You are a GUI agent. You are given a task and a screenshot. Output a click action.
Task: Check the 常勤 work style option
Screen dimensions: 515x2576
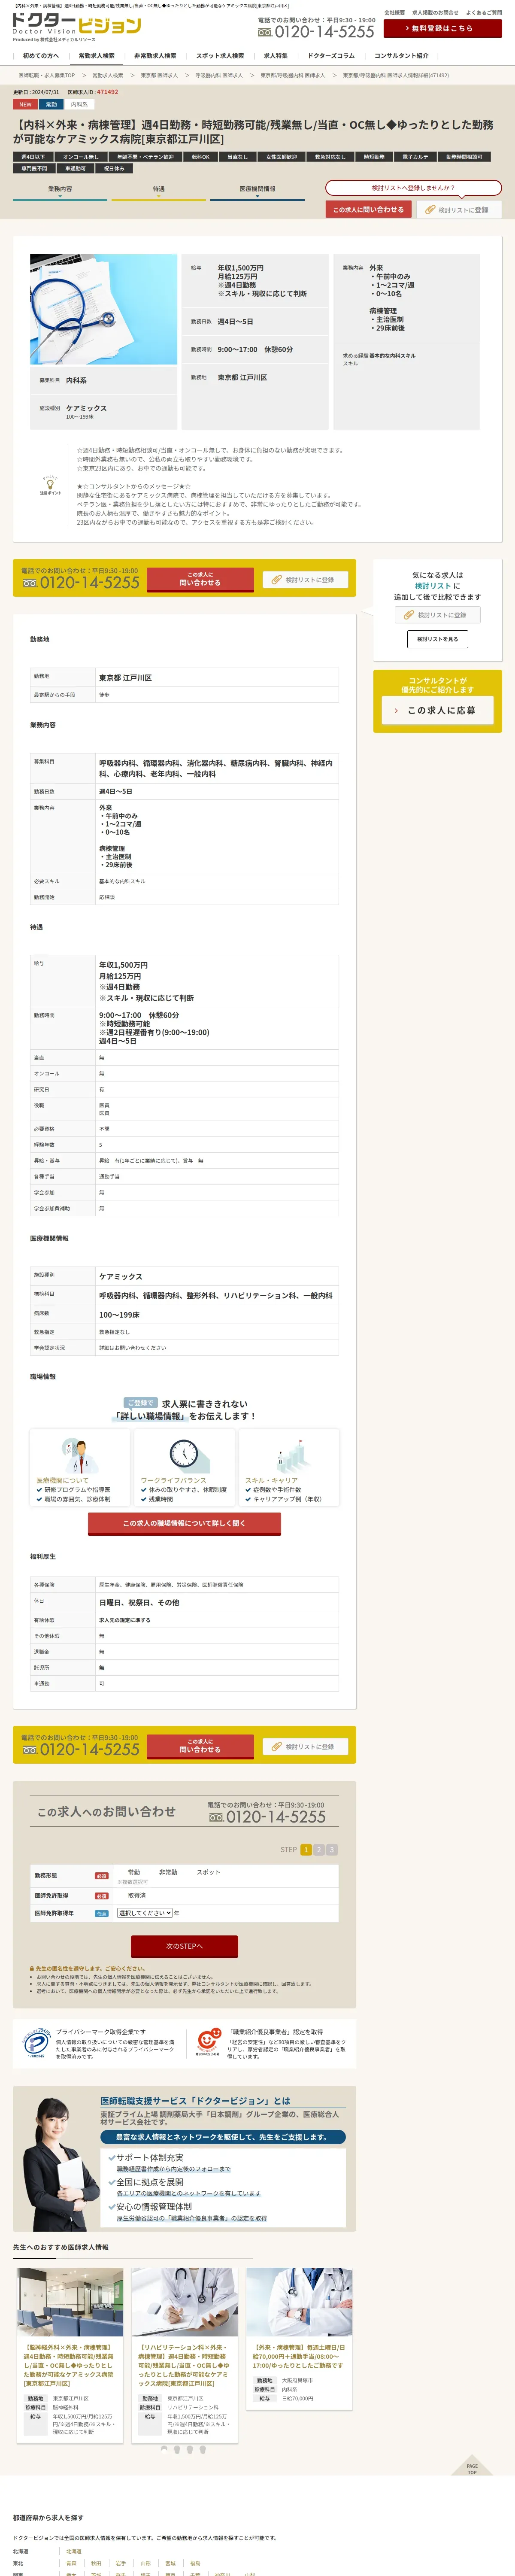(x=134, y=1872)
